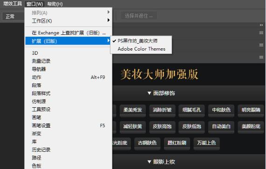The height and width of the screenshot is (169, 266).
Task: Click the 减轻肤黄 button
Action: [133, 127]
